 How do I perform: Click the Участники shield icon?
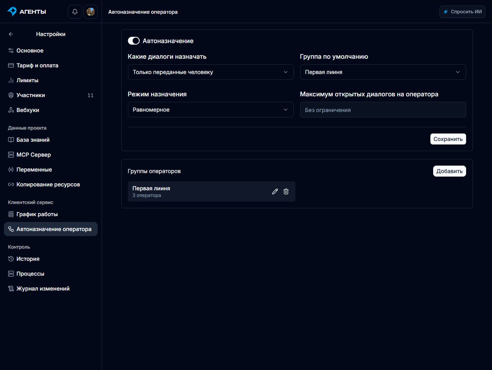[x=11, y=95]
